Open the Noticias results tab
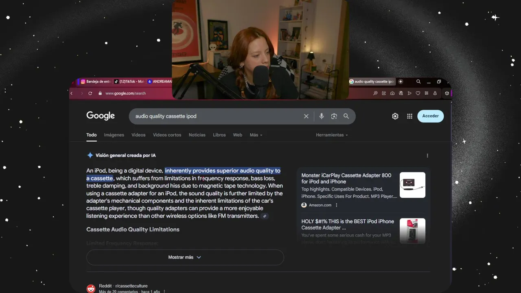 point(197,135)
